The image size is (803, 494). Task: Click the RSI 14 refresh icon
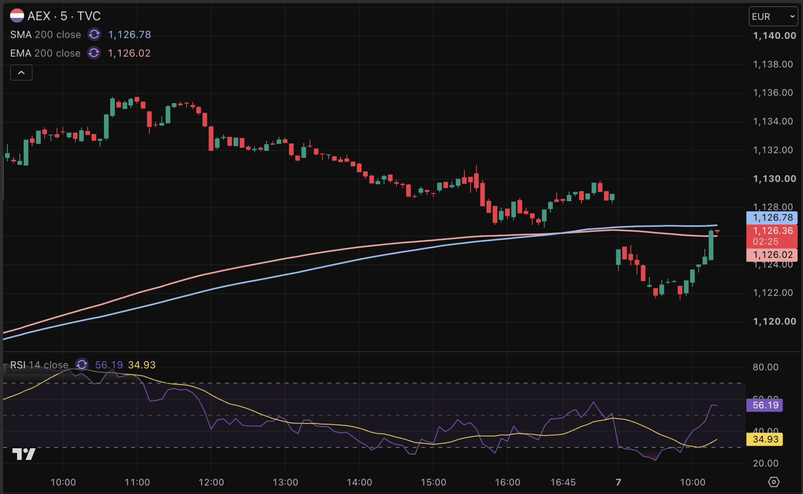(82, 365)
